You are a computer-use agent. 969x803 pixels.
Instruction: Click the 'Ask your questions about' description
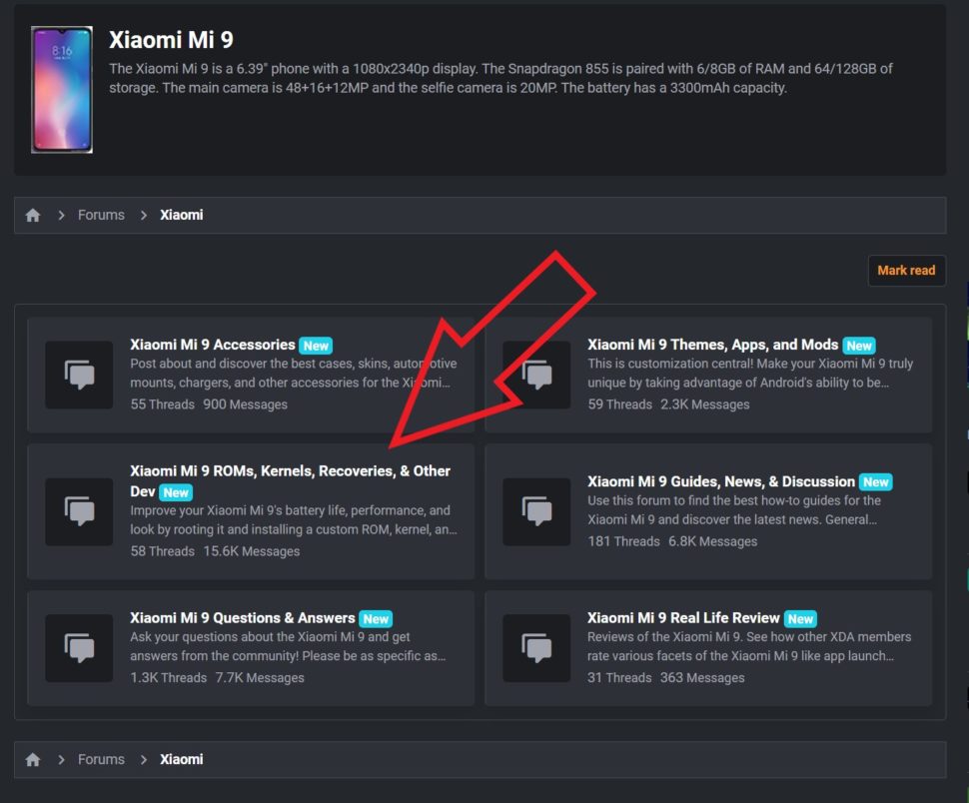coord(288,646)
